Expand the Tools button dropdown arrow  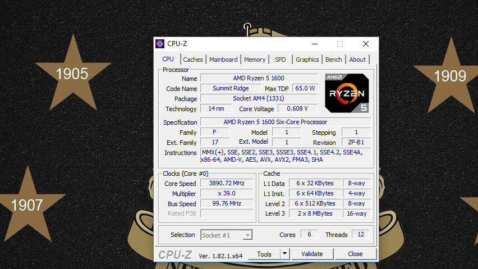click(x=284, y=254)
